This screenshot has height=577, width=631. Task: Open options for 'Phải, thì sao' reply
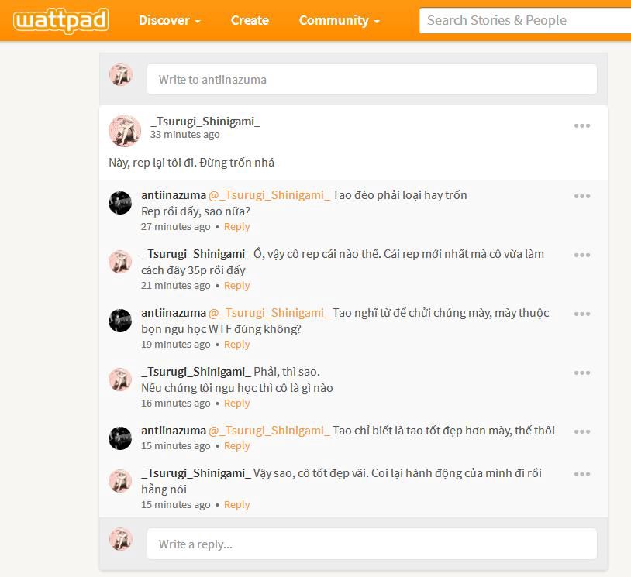(582, 373)
